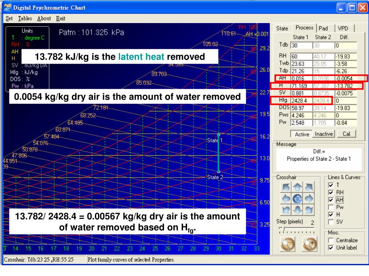Enable the SV lines checkbox
Image resolution: width=369 pixels, height=276 pixels.
pos(331,222)
